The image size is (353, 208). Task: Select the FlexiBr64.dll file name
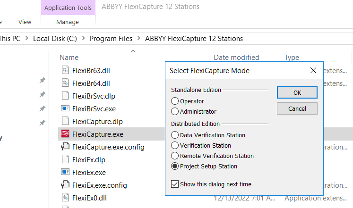click(x=91, y=83)
